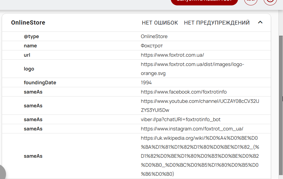283x179 pixels.
Task: Open the YouTube channel sameAs link
Action: [x=200, y=106]
